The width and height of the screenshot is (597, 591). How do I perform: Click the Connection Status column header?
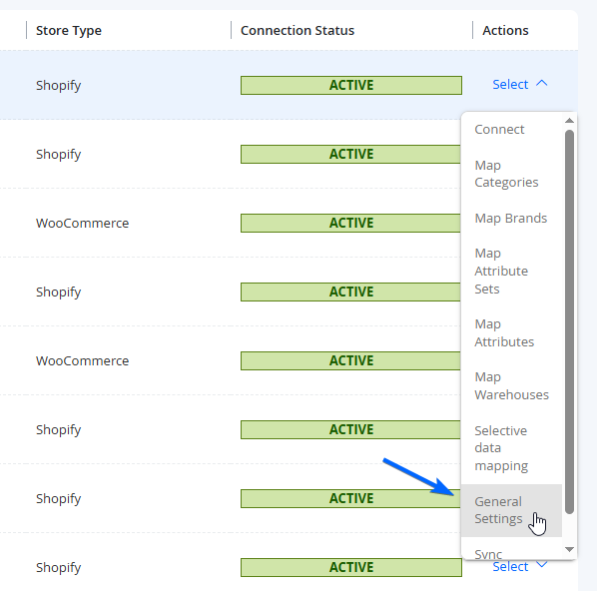coord(298,31)
